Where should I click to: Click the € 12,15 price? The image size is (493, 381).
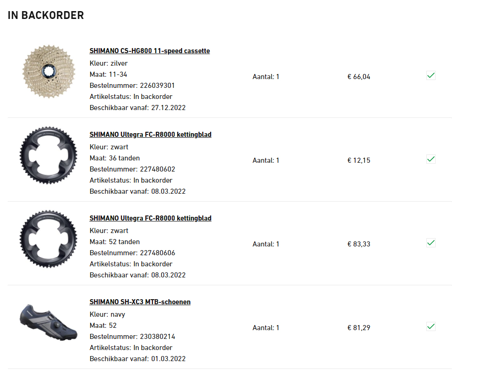pos(359,160)
